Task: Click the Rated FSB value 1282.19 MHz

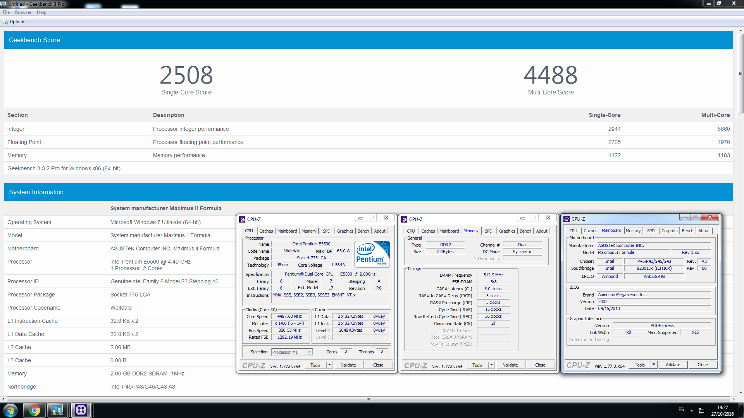Action: pyautogui.click(x=289, y=337)
